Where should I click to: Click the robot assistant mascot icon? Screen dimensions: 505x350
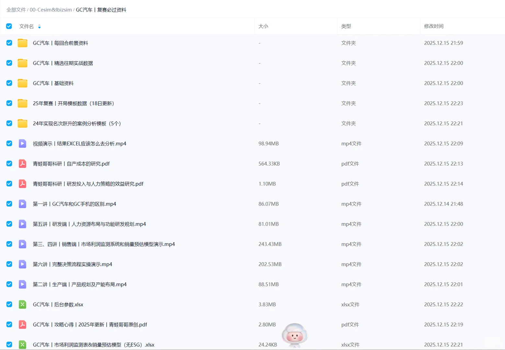point(294,335)
